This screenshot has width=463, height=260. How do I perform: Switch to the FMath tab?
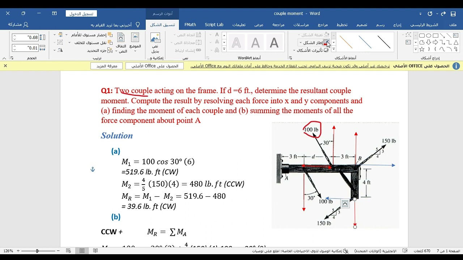(x=190, y=25)
